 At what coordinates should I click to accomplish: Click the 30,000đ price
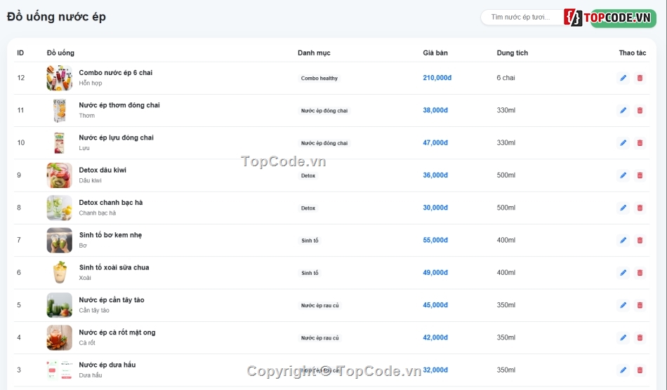(435, 208)
